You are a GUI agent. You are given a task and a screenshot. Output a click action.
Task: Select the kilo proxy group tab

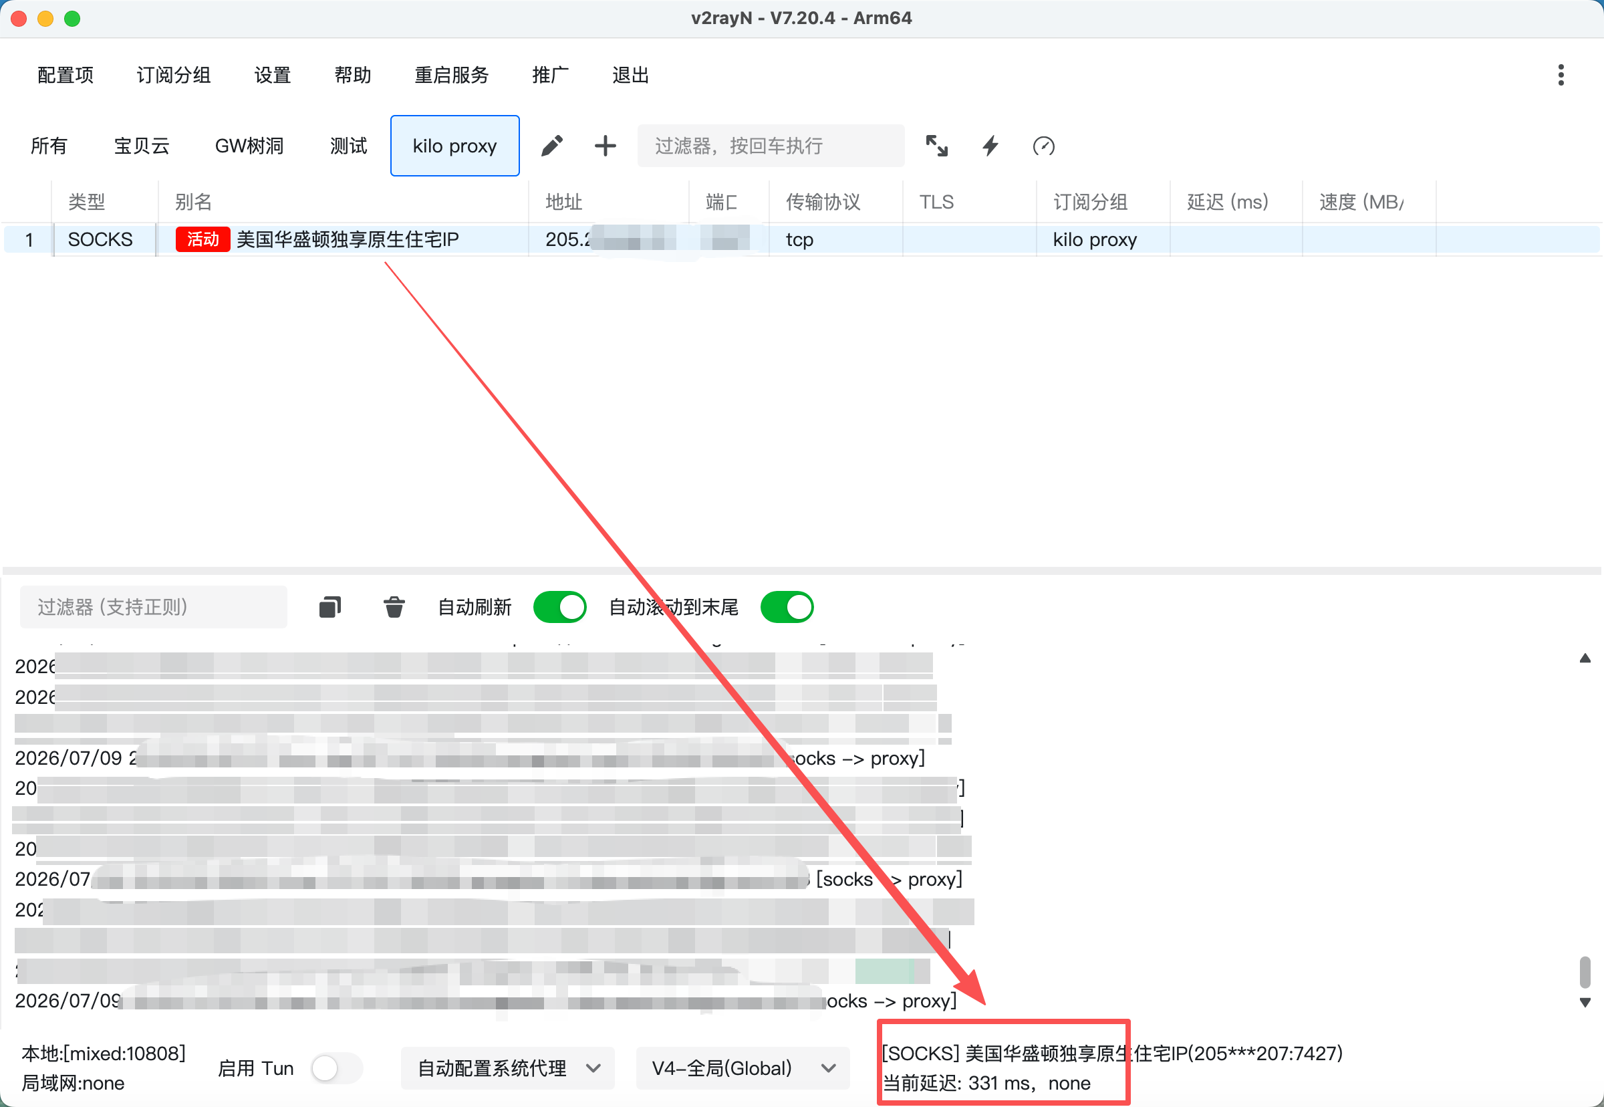coord(455,146)
